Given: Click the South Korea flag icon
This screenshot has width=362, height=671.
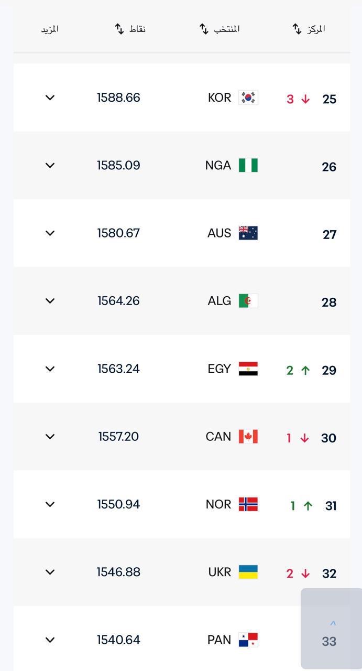Looking at the screenshot, I should click(x=248, y=98).
